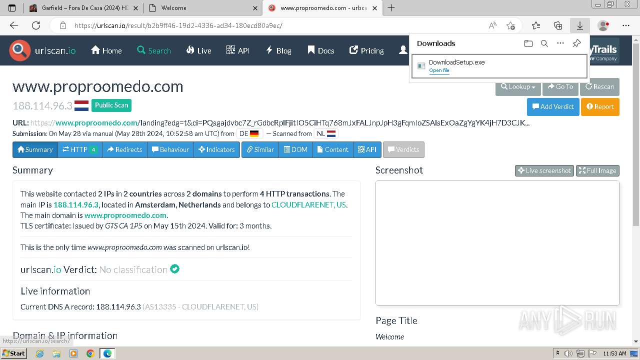
Task: Open more options in Downloads panel
Action: [x=560, y=43]
